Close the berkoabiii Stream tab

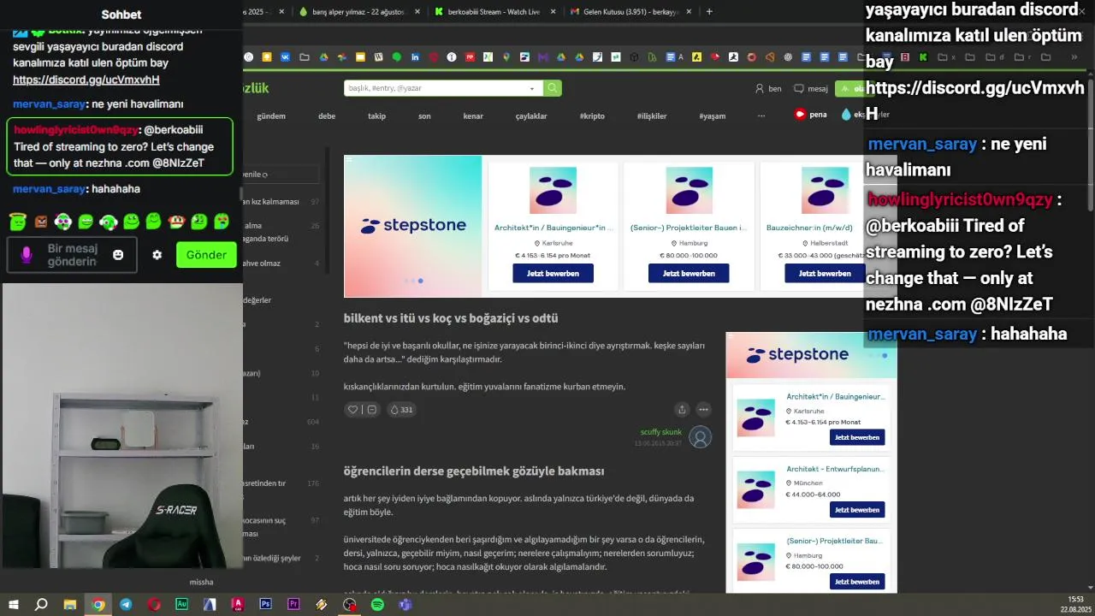pos(553,12)
